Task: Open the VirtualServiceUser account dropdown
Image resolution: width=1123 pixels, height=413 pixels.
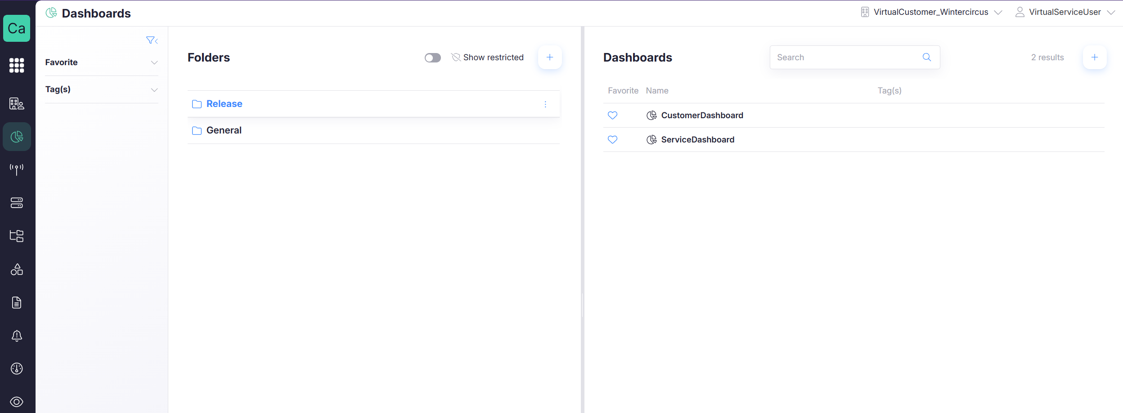Action: [1065, 12]
